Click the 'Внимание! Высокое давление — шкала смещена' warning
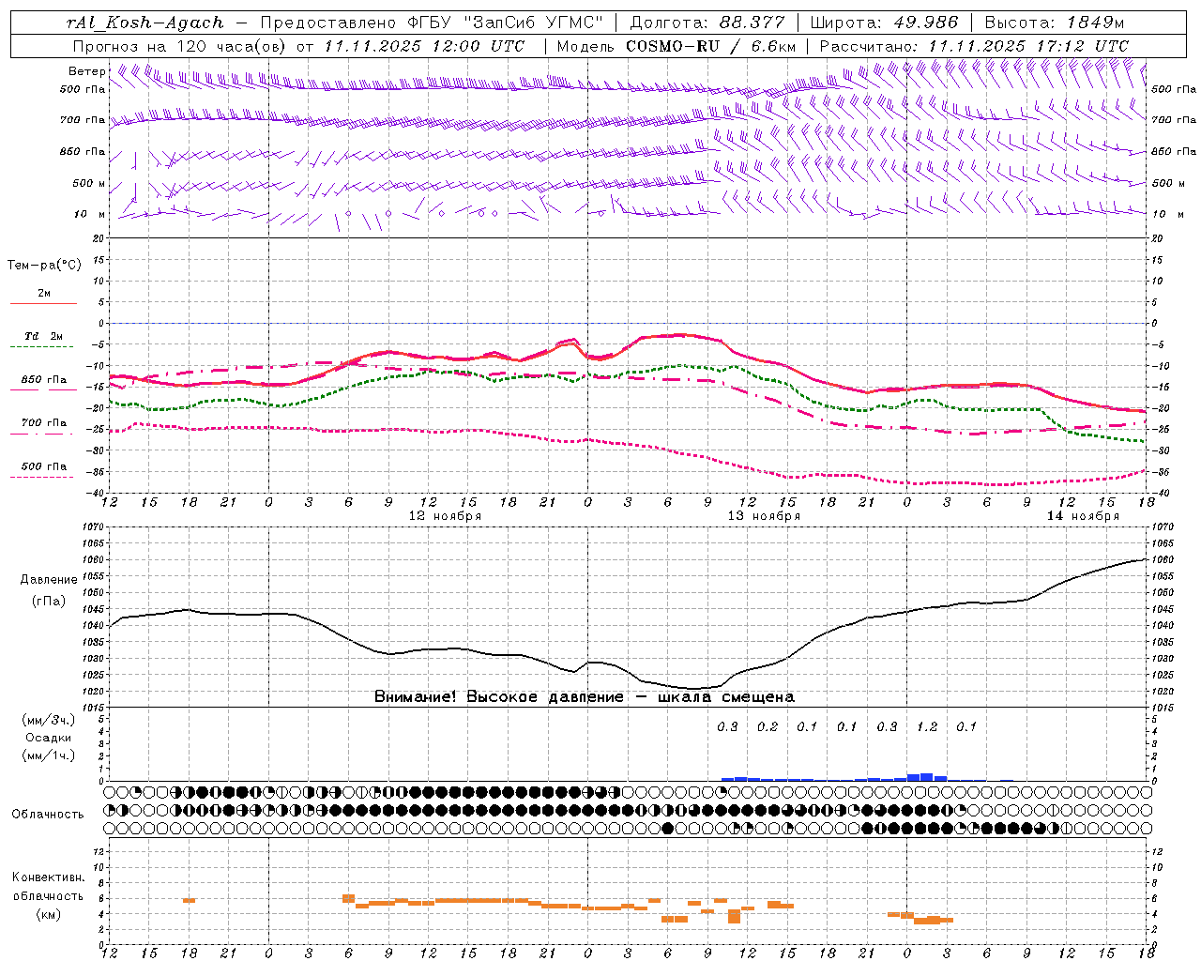 point(585,697)
